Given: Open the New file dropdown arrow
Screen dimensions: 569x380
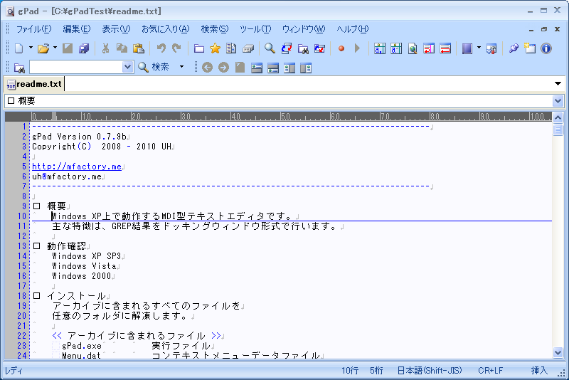Looking at the screenshot, I should [x=31, y=48].
